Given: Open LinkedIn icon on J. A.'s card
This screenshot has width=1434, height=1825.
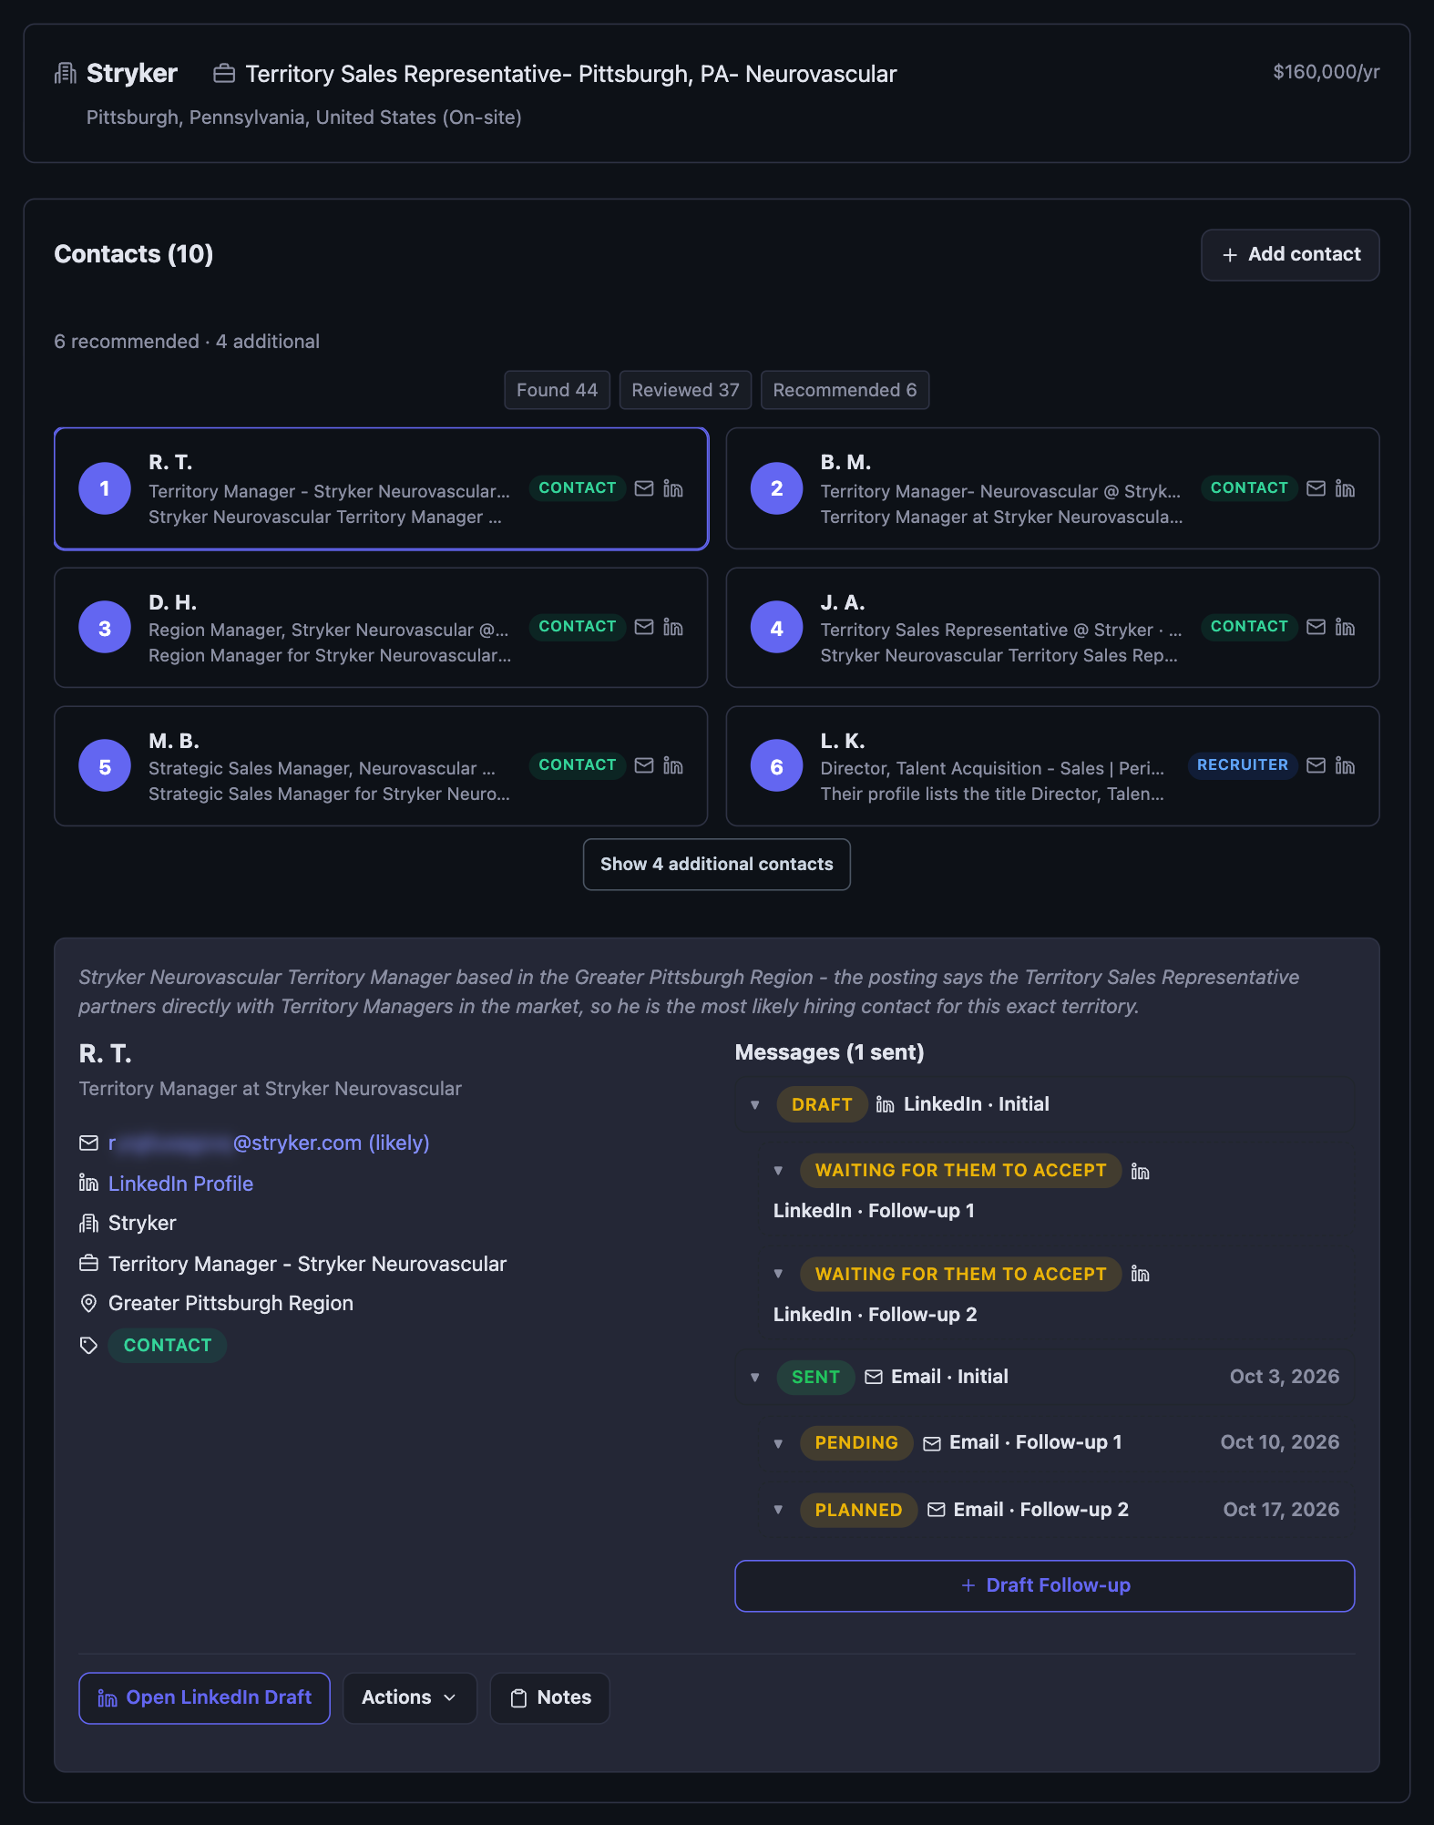Looking at the screenshot, I should click(1345, 627).
